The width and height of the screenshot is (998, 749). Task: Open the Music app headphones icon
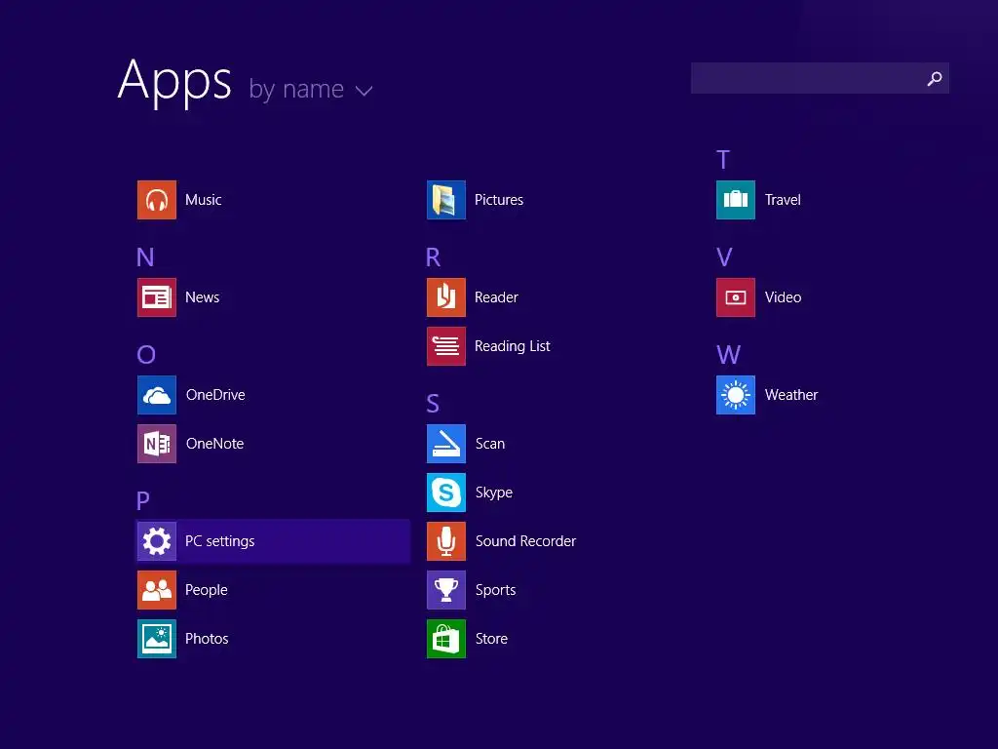pos(157,200)
